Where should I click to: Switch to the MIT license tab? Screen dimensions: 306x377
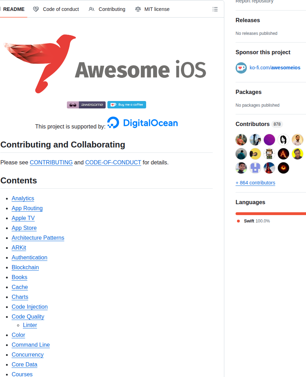[x=152, y=9]
